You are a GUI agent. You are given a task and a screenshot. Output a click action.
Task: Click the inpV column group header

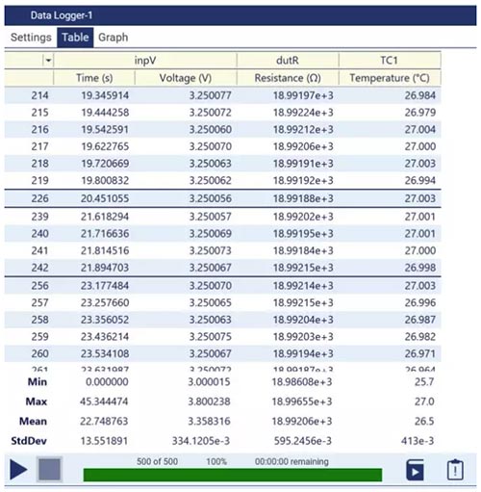click(x=145, y=61)
